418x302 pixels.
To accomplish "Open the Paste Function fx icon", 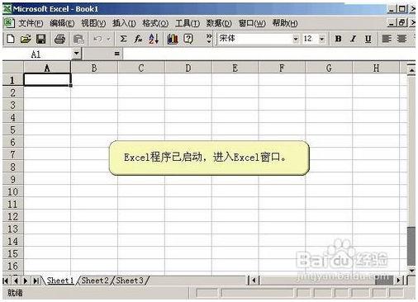I will (x=138, y=39).
